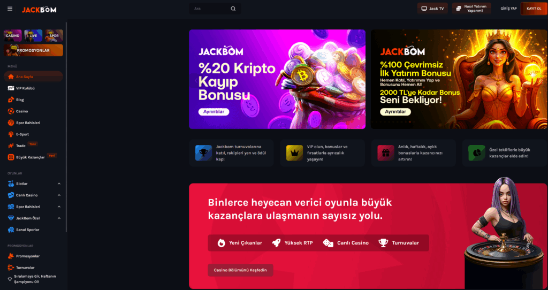The image size is (548, 290).
Task: Click Giriş Yap login link
Action: pos(508,9)
